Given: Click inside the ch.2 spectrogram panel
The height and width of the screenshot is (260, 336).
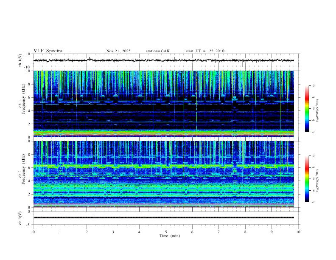Looking at the screenshot, I should click(x=163, y=174).
